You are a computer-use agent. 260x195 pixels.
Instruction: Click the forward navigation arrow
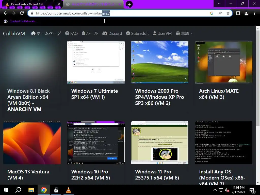pyautogui.click(x=14, y=13)
